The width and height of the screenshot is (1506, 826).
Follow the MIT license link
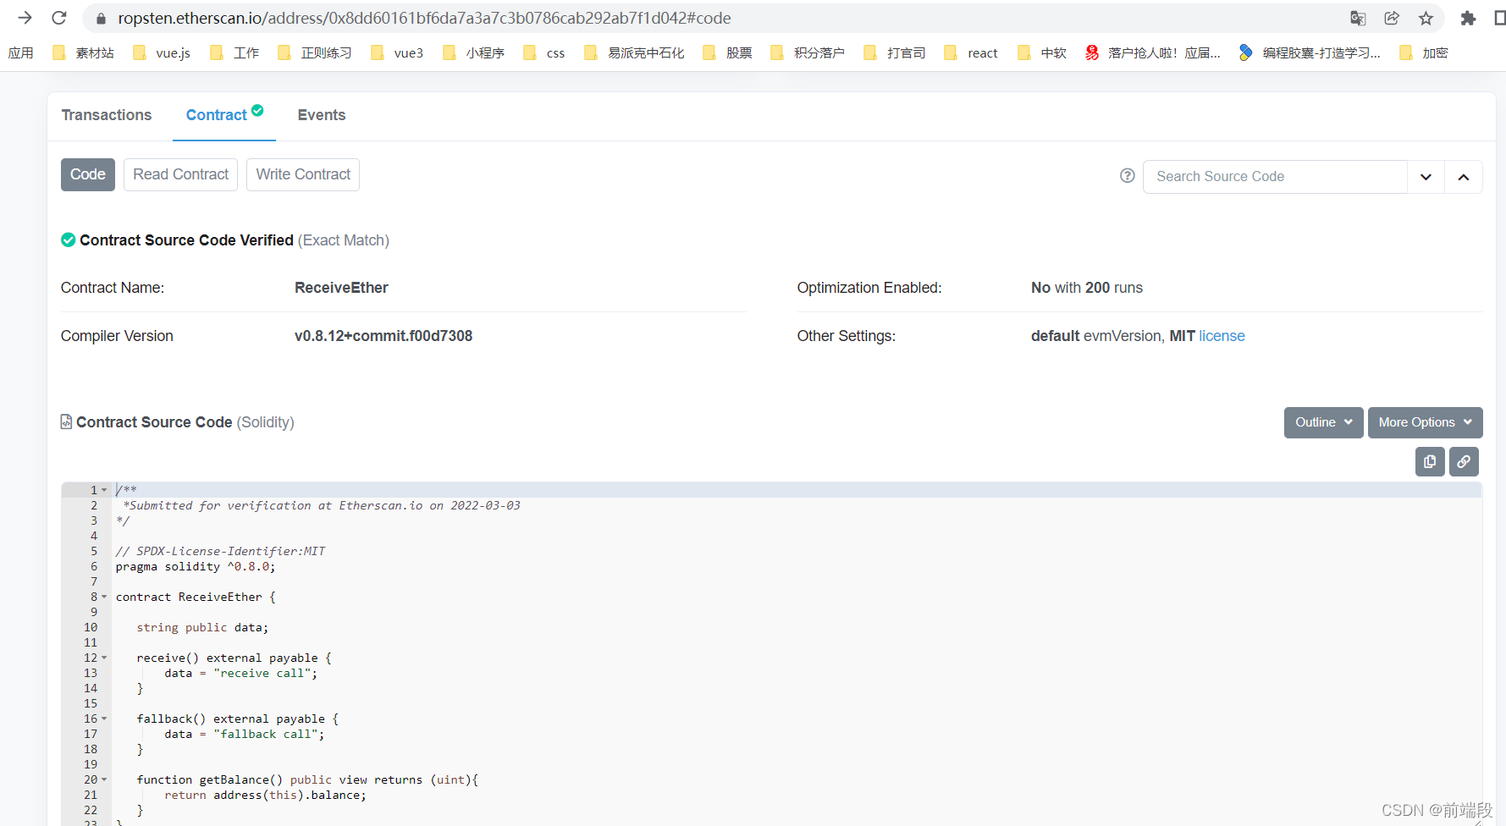point(1222,336)
